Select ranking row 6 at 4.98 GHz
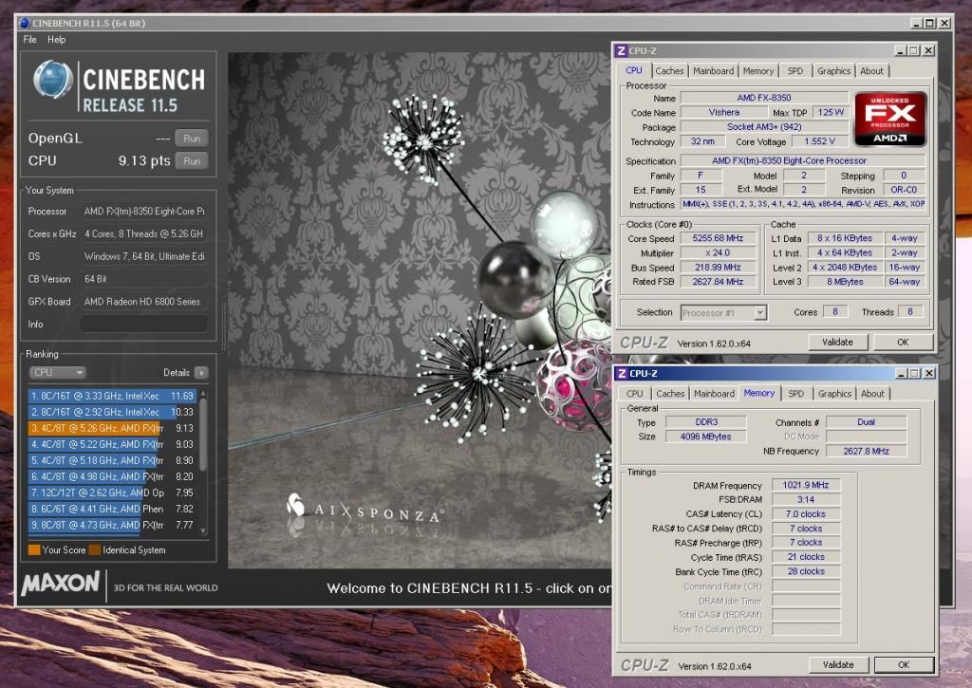The width and height of the screenshot is (972, 688). click(x=112, y=476)
